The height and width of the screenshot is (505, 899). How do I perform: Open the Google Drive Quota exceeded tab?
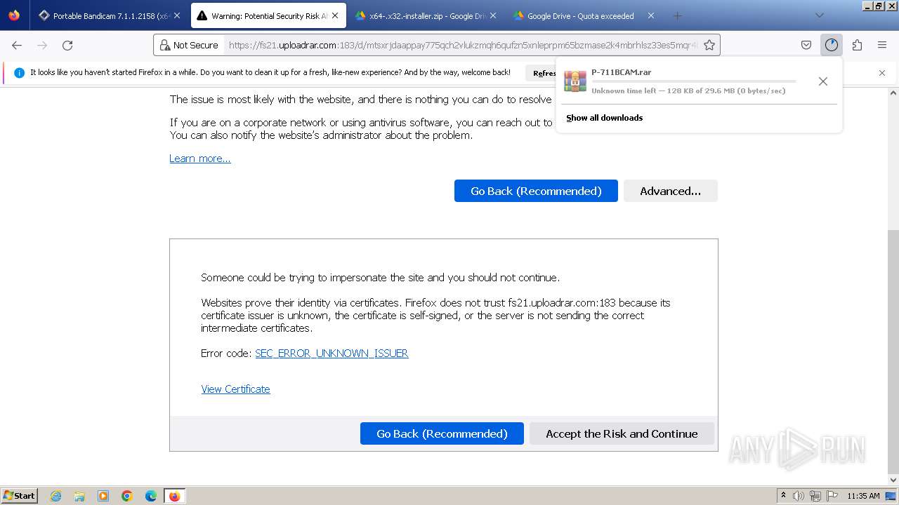pos(584,15)
